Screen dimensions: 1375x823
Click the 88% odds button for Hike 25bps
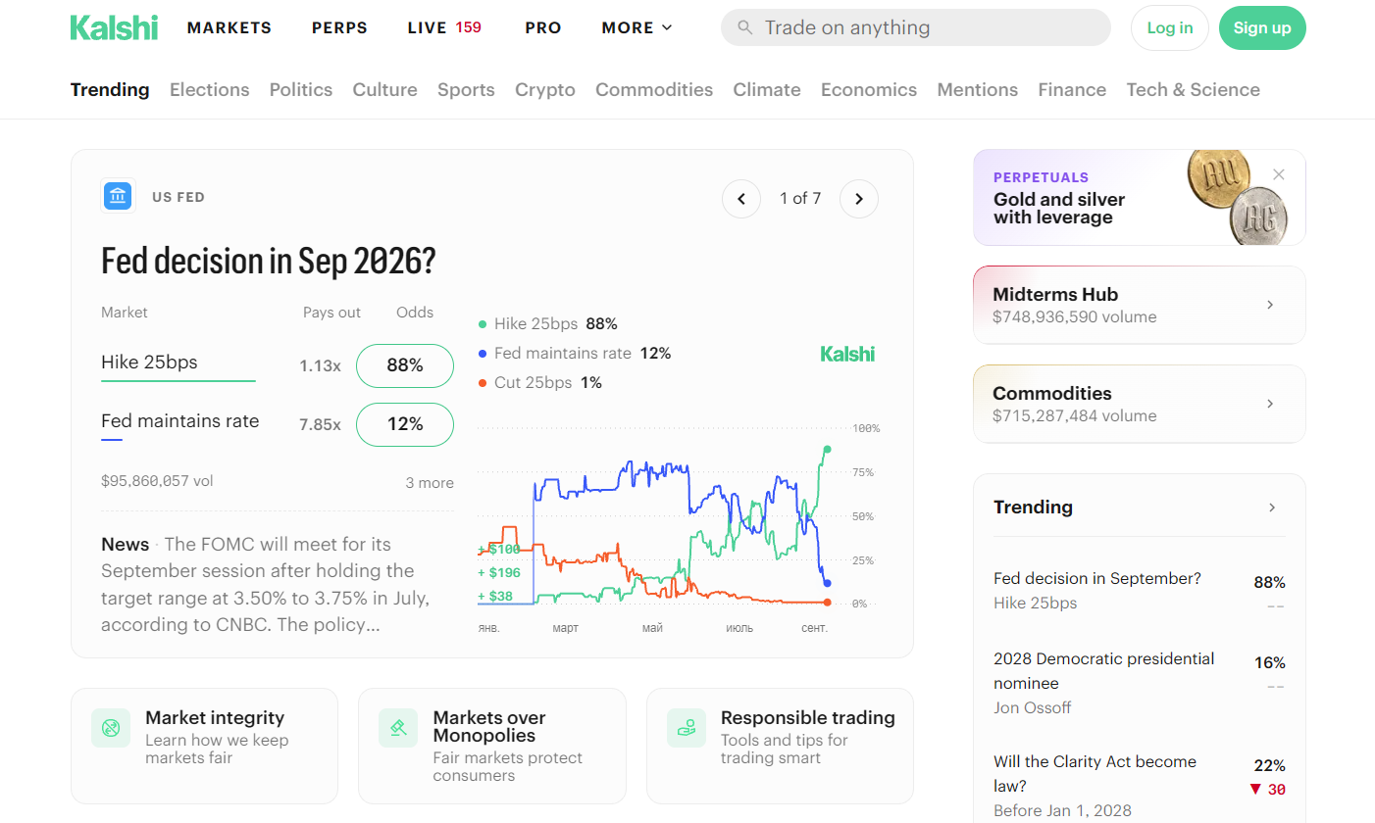[405, 365]
